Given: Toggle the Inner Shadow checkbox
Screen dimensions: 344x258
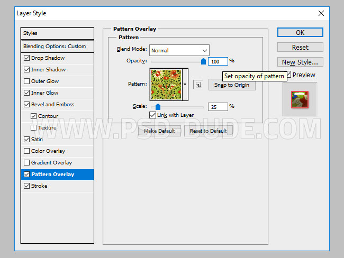Looking at the screenshot, I should pyautogui.click(x=27, y=69).
